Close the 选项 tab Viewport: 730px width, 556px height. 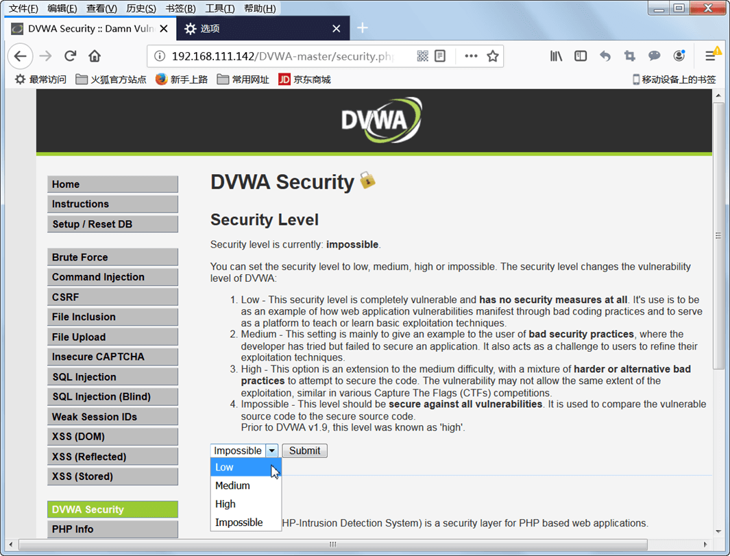point(336,29)
